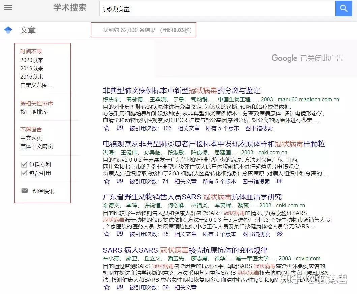The height and width of the screenshot is (294, 357).
Task: Restrict results to 简体中文网页
Action: 36,146
